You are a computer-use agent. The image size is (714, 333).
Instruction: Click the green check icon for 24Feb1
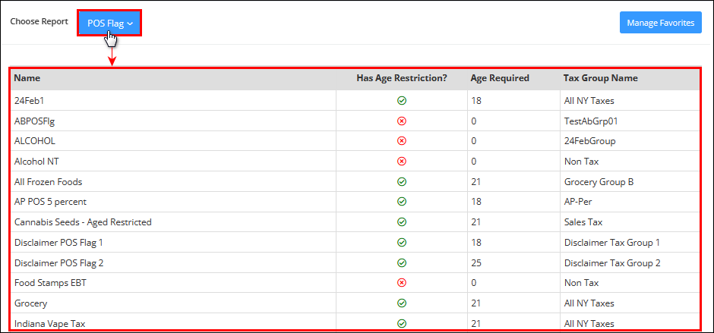[x=402, y=101]
